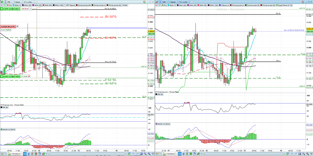Click the green add-indicator icon in PXI chart
The height and width of the screenshot is (156, 313).
coord(5,5)
